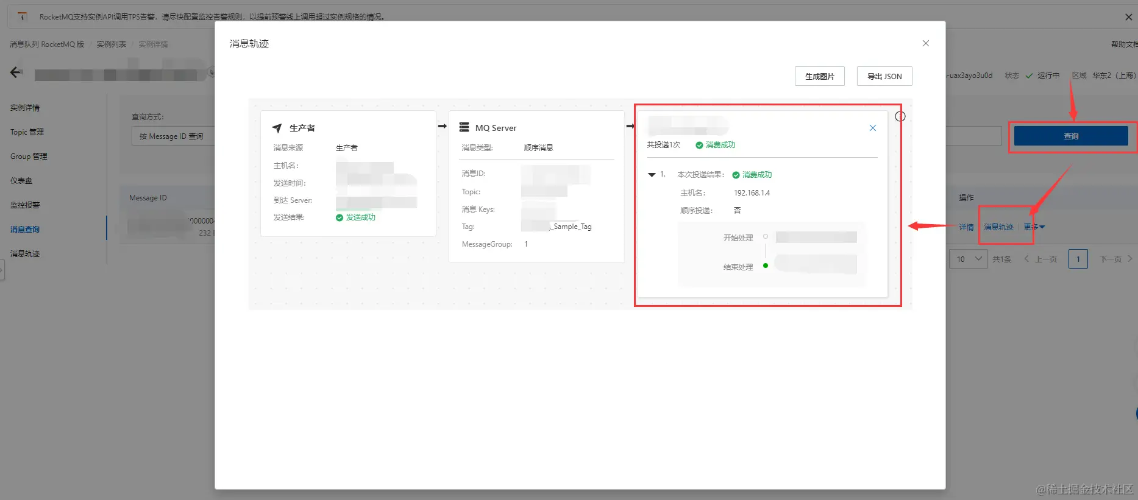Open the 更多 dropdown in the row
1138x500 pixels.
point(1034,227)
